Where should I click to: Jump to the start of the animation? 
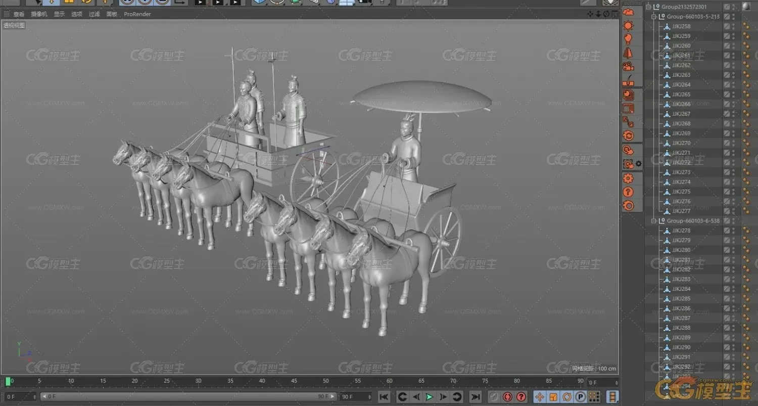tap(384, 397)
